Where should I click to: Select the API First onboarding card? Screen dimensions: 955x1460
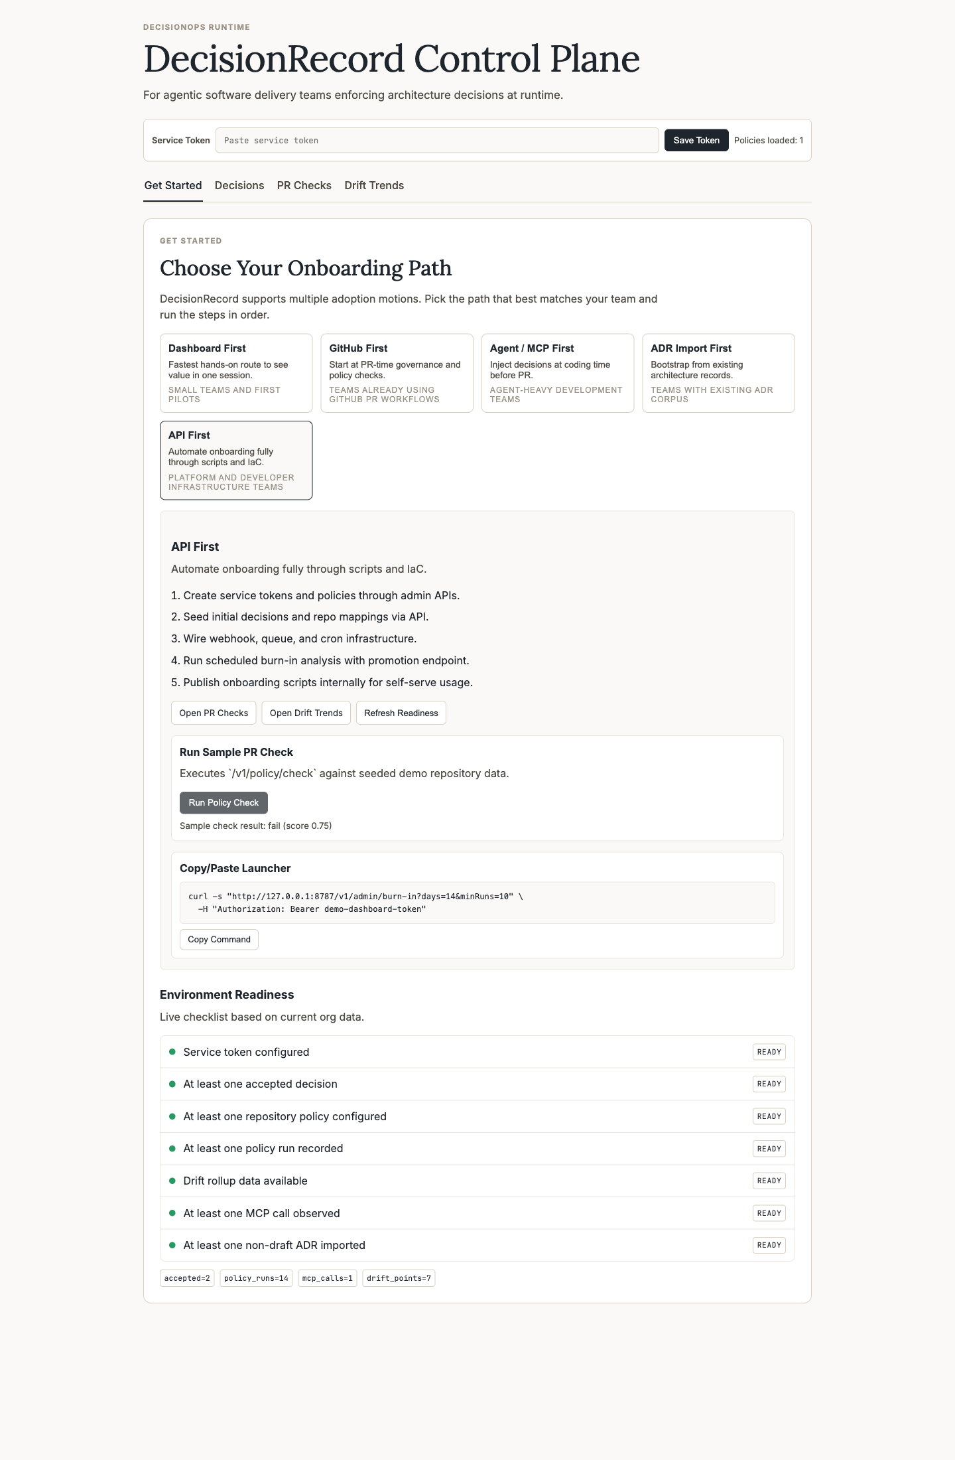point(236,460)
